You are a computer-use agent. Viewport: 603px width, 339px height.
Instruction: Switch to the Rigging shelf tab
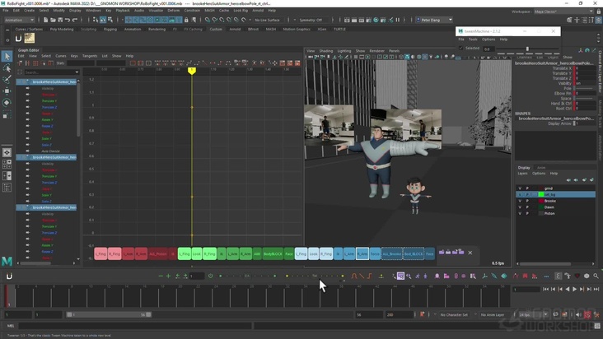(x=110, y=29)
